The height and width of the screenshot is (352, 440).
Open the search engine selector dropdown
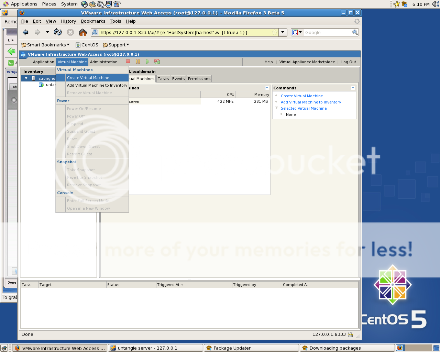pyautogui.click(x=297, y=32)
